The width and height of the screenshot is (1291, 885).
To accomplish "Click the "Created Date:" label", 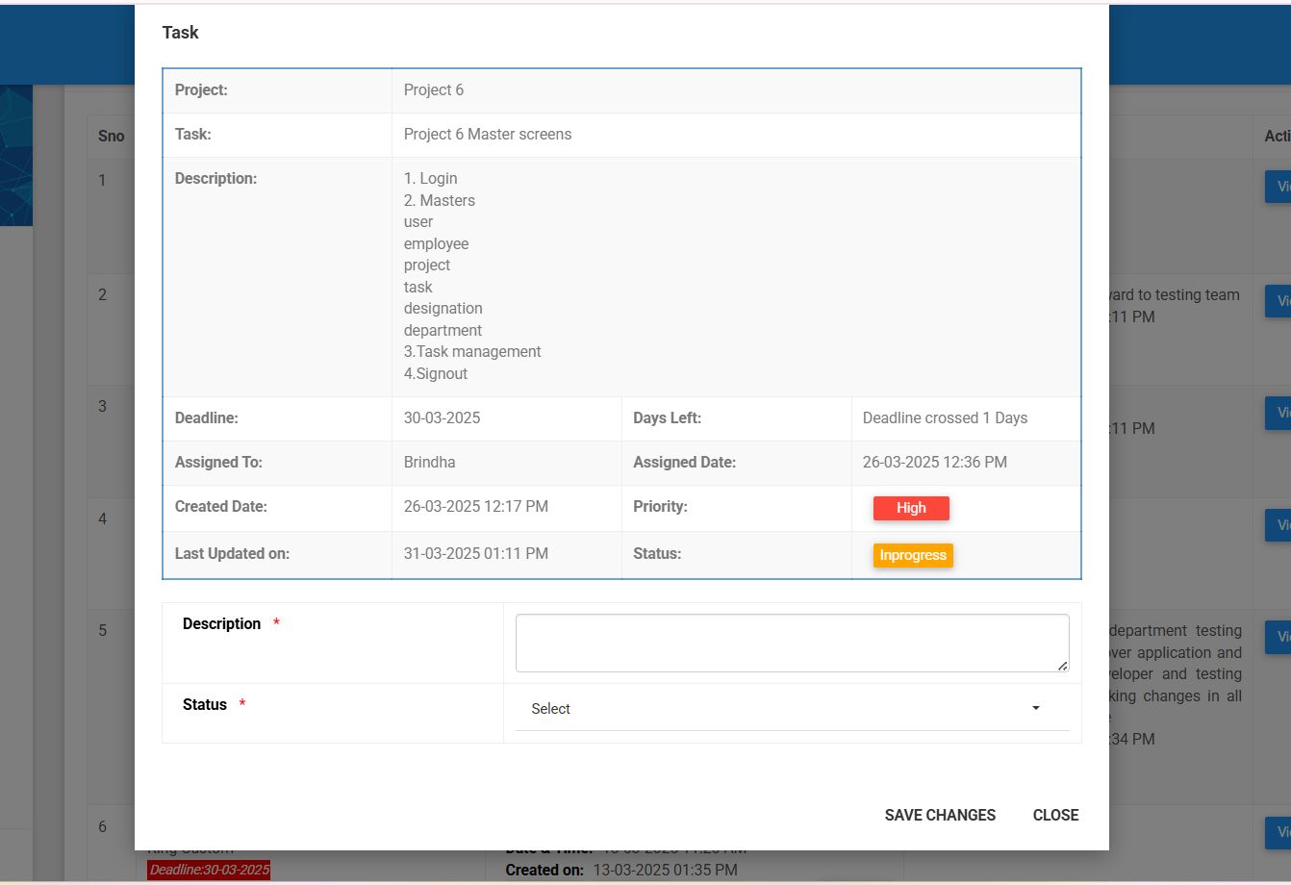I will (221, 507).
